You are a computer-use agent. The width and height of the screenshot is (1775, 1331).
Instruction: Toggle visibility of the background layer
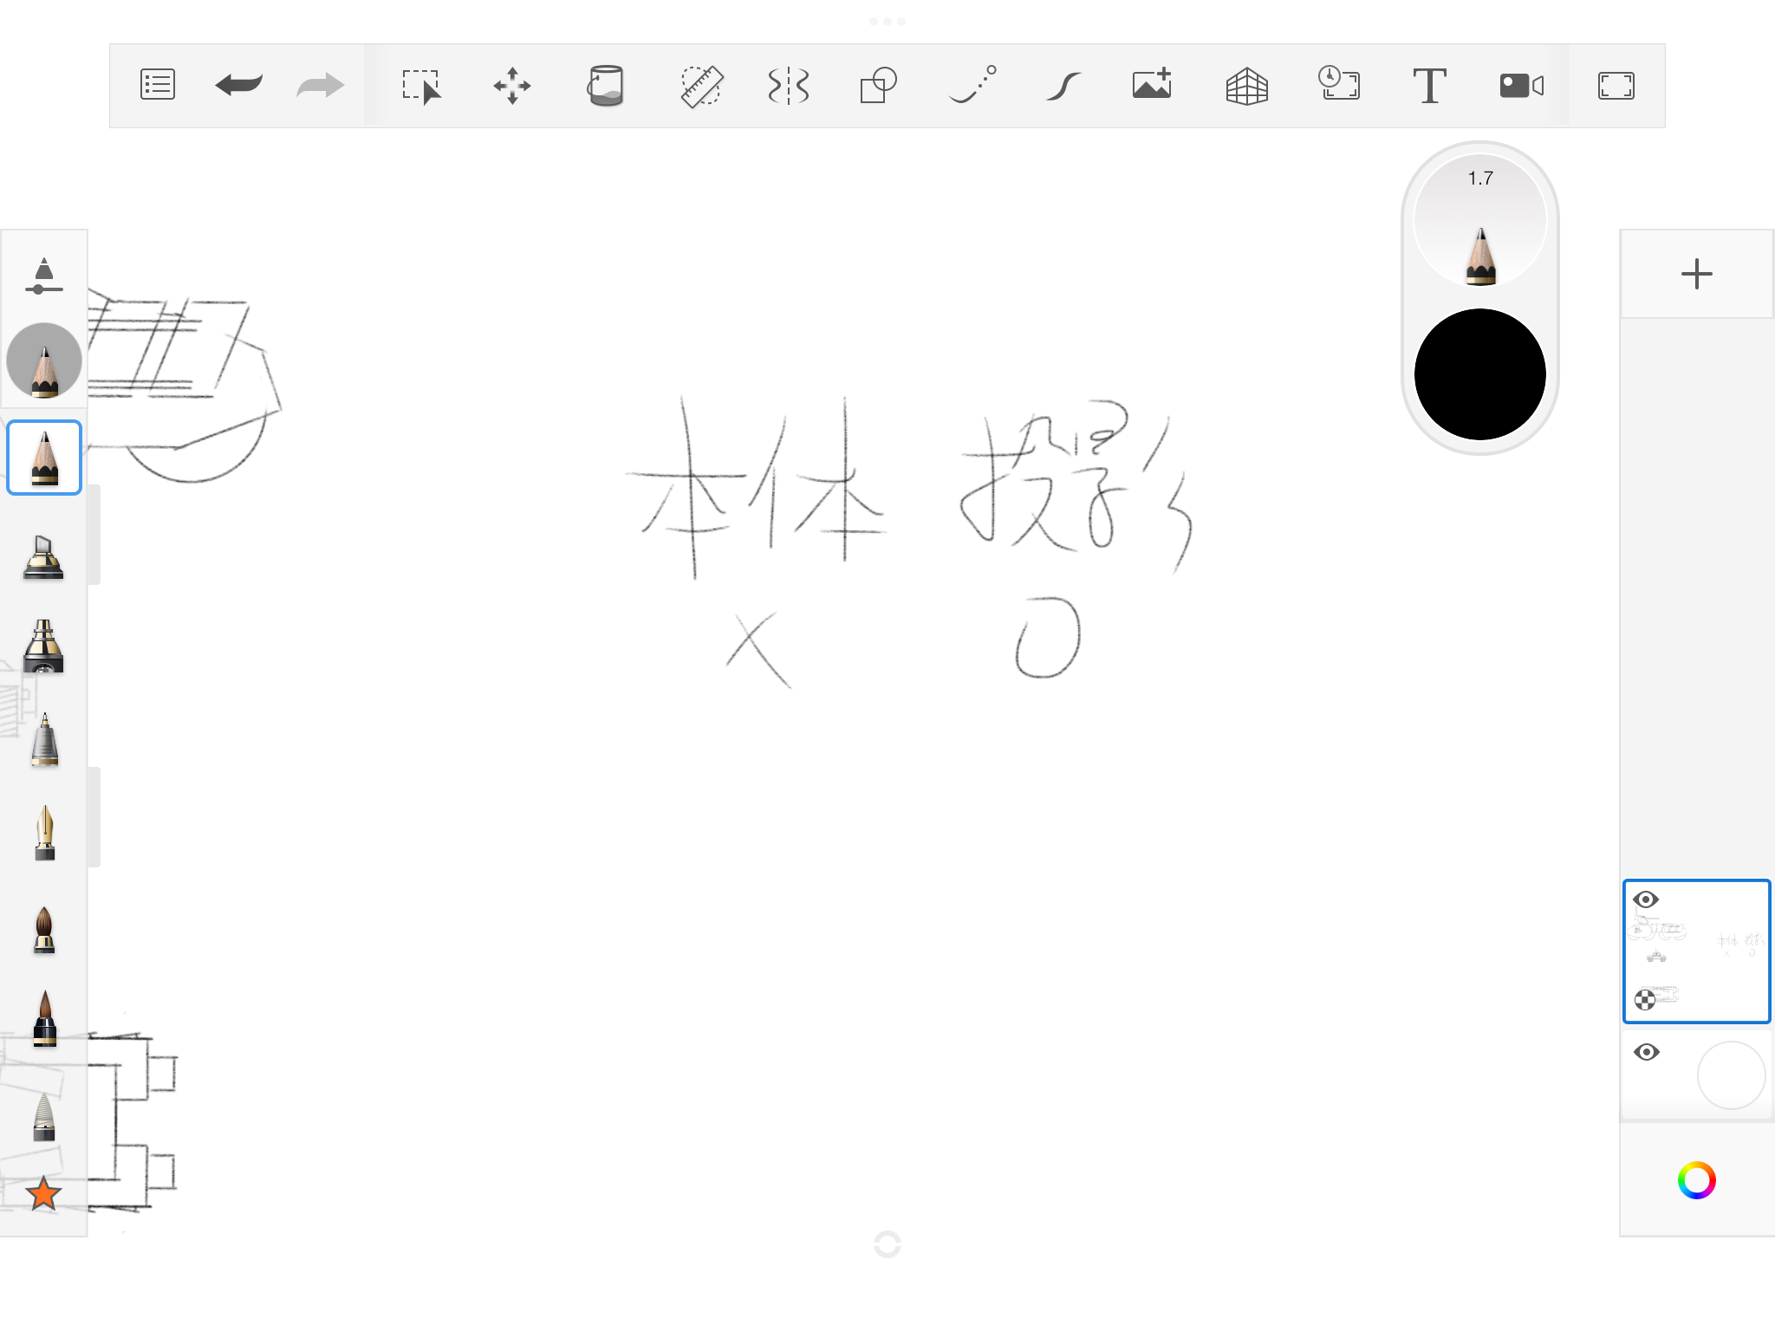point(1646,1052)
